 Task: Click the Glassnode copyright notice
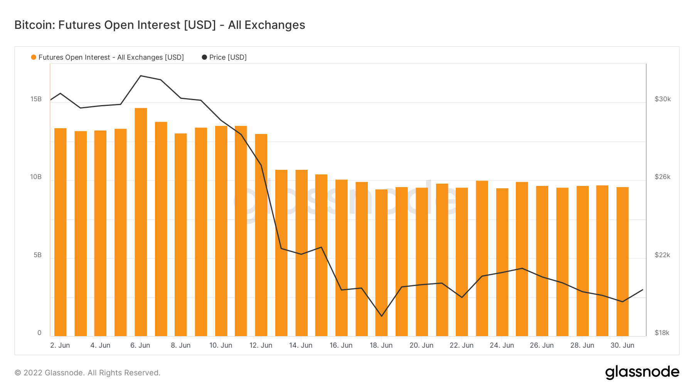point(88,373)
